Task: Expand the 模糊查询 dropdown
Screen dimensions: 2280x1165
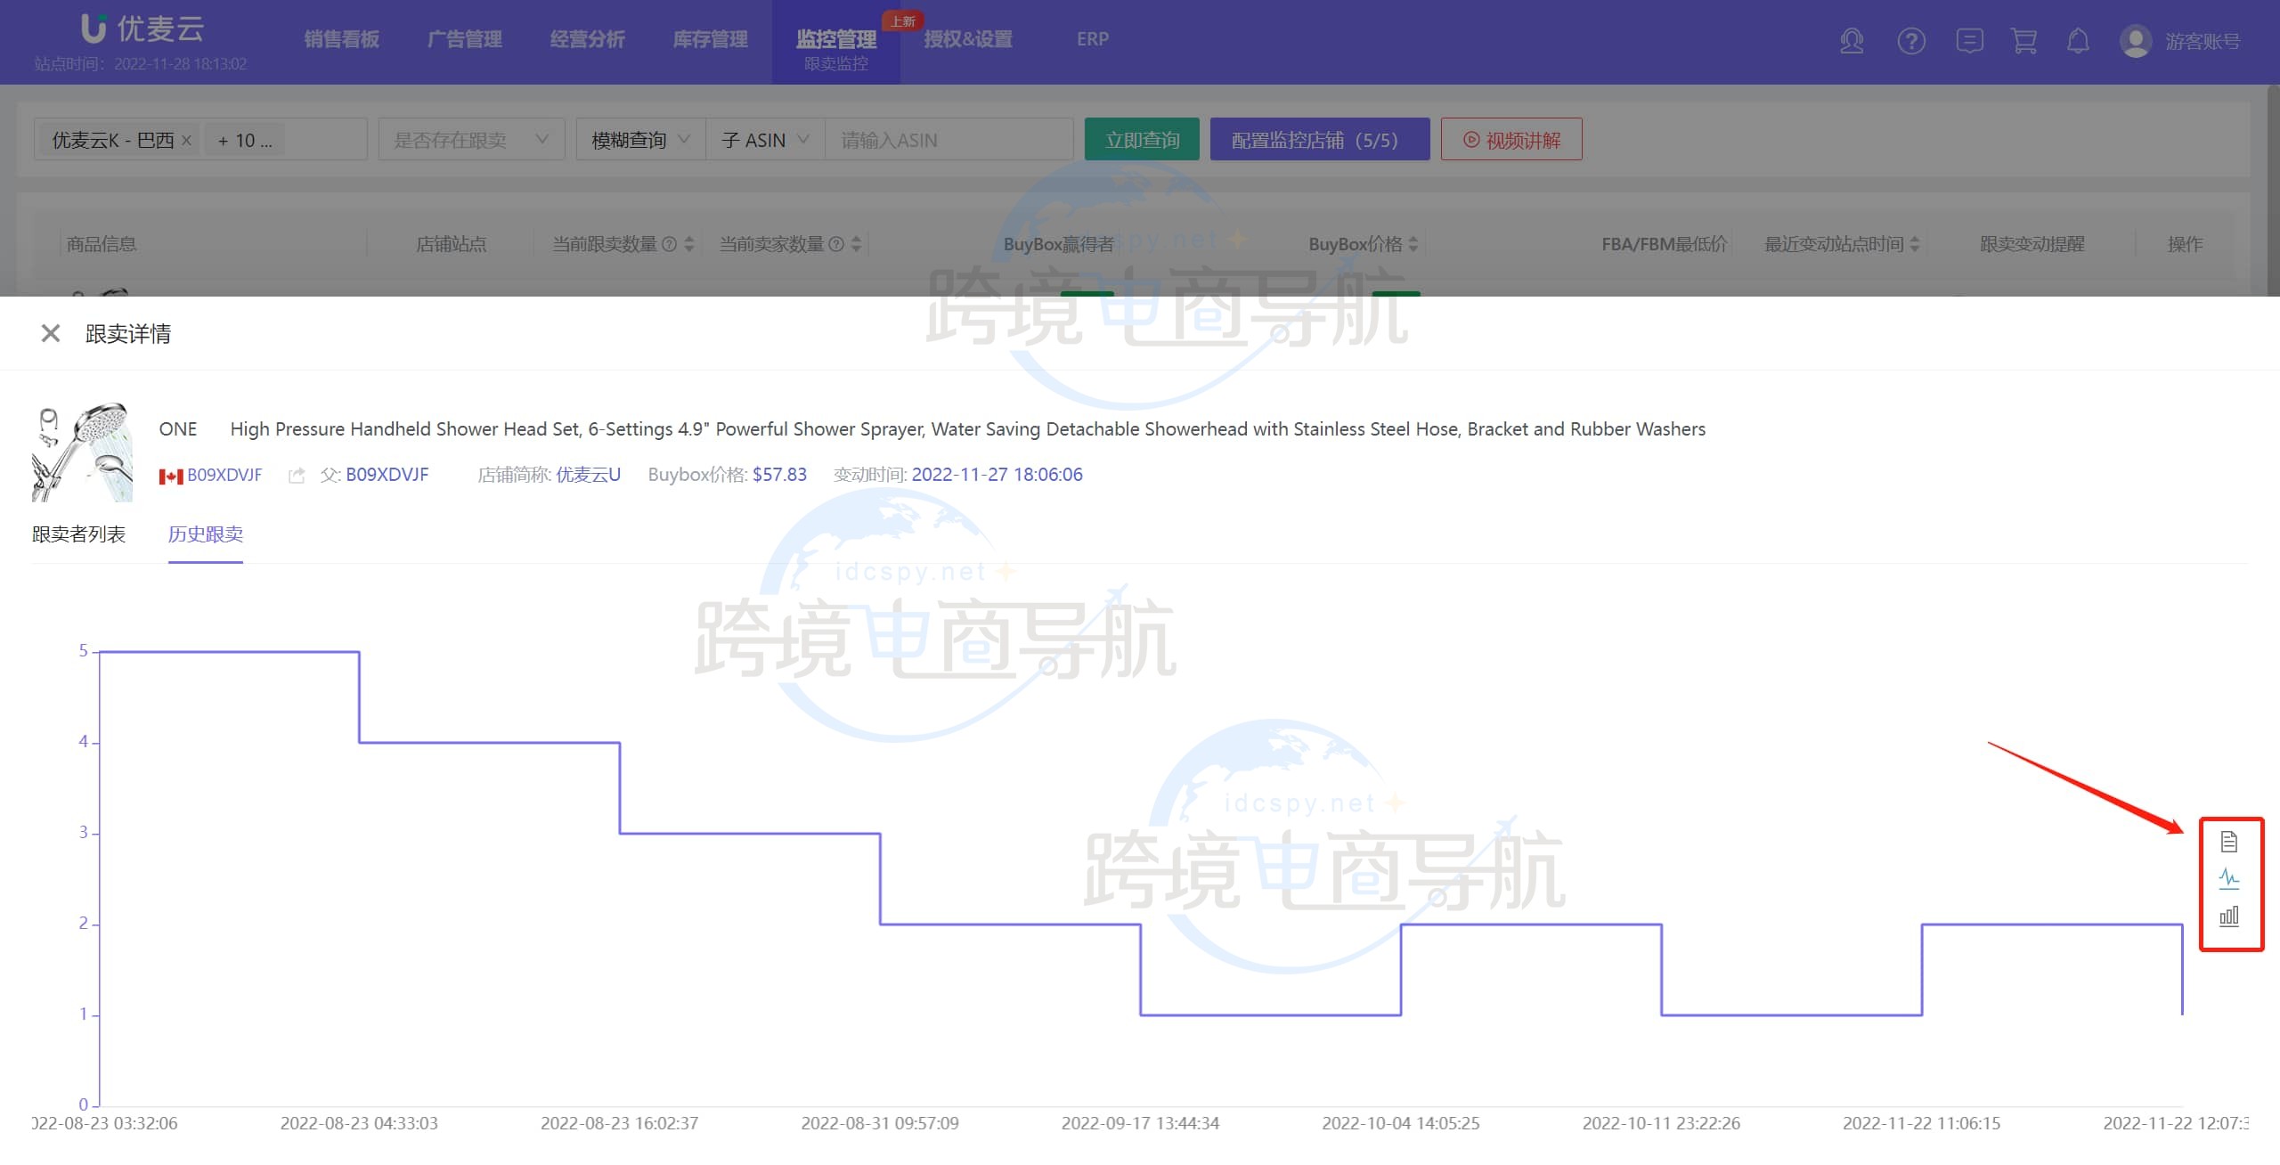Action: [640, 140]
